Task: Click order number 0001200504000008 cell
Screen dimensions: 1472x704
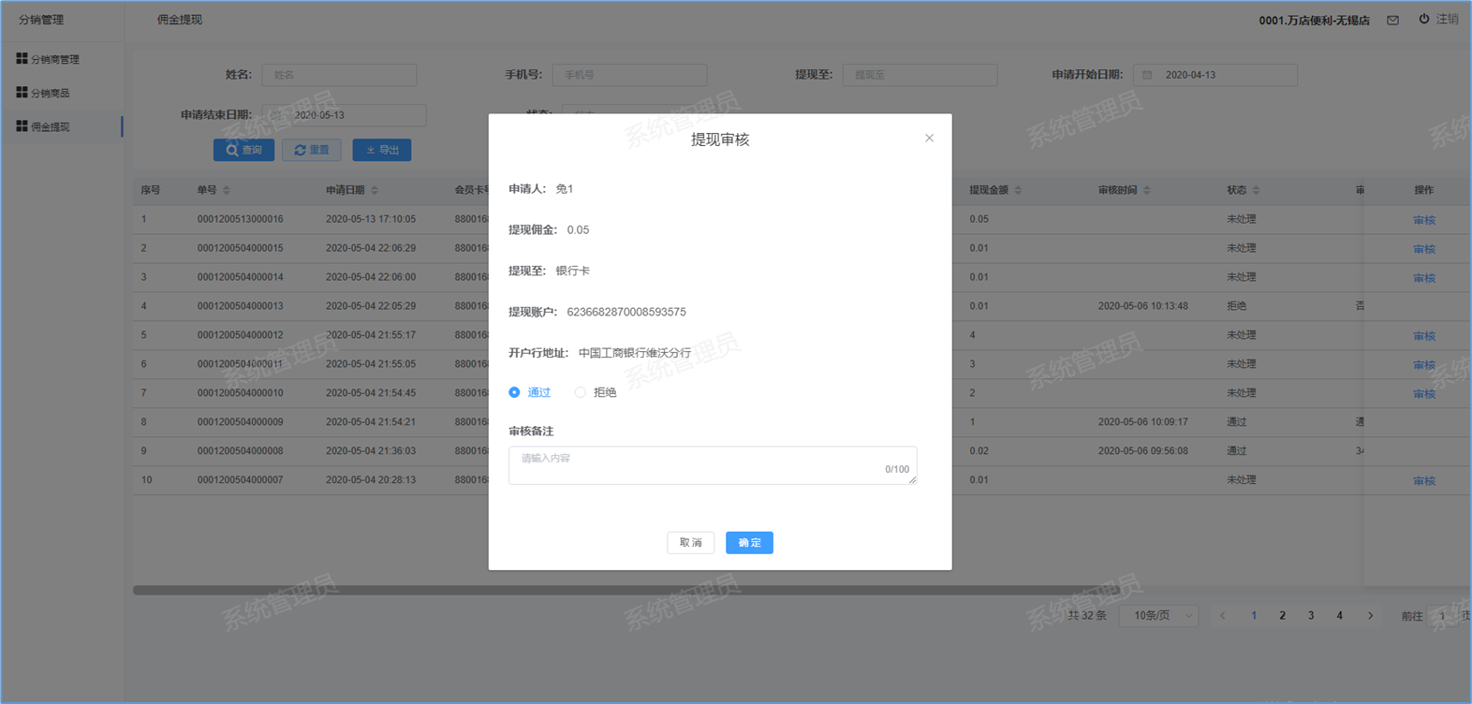Action: [240, 451]
